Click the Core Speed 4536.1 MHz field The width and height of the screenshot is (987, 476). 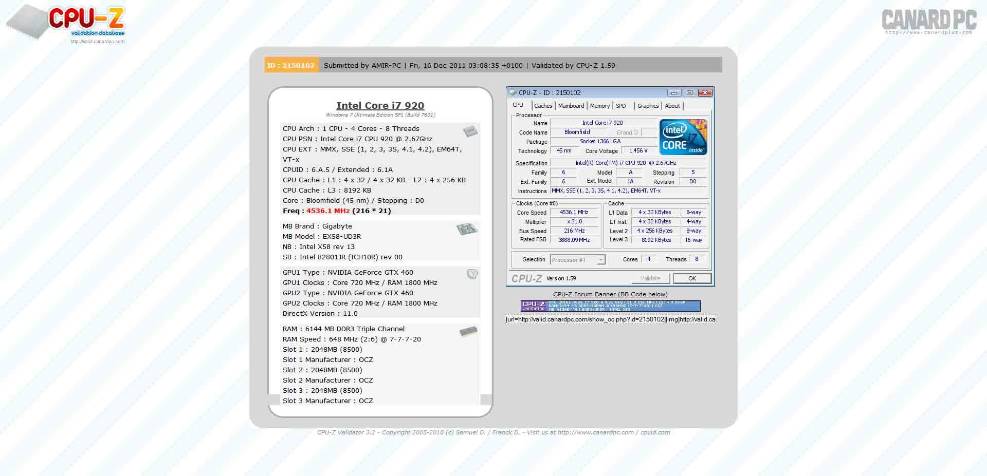575,212
